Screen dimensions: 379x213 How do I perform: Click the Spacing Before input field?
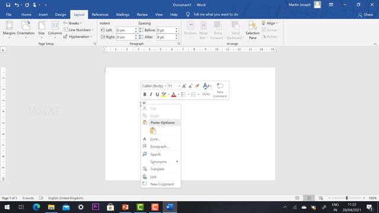pyautogui.click(x=166, y=30)
